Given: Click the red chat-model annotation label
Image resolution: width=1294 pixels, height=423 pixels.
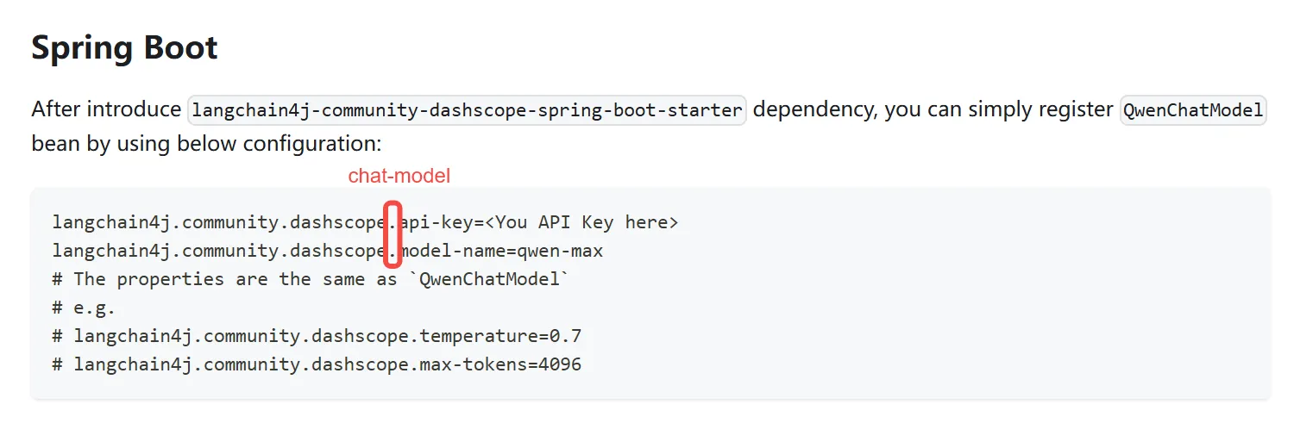Looking at the screenshot, I should pos(399,176).
